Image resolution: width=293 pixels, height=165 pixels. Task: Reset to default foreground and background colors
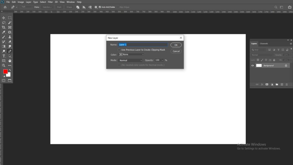(x=4, y=76)
